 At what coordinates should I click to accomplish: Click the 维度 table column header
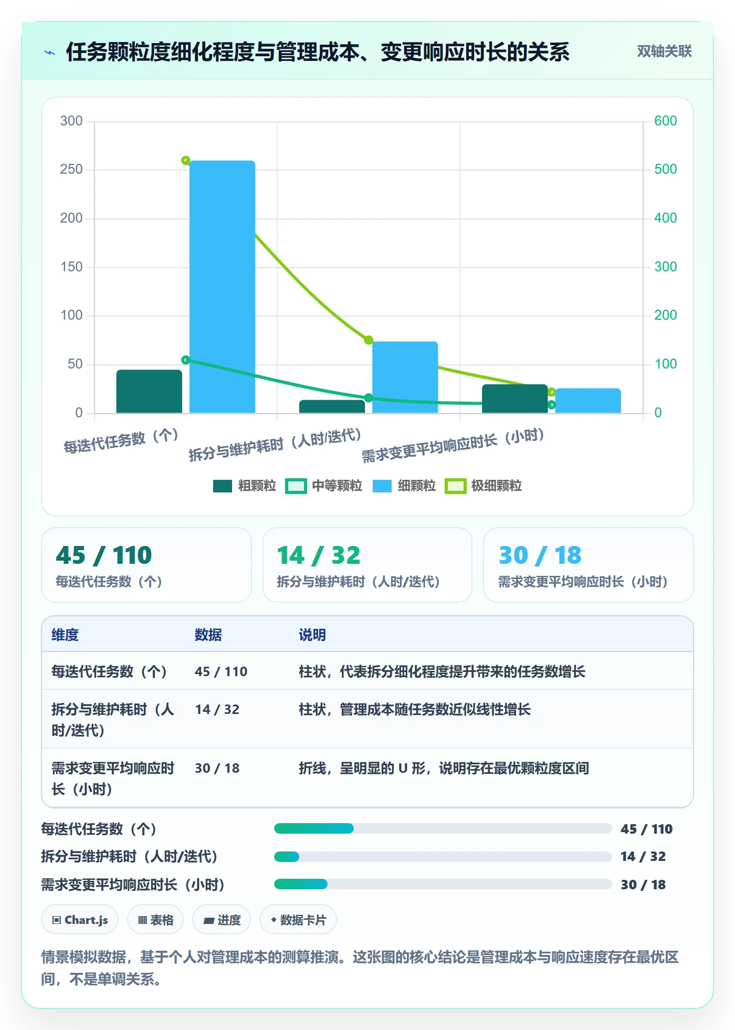[65, 635]
